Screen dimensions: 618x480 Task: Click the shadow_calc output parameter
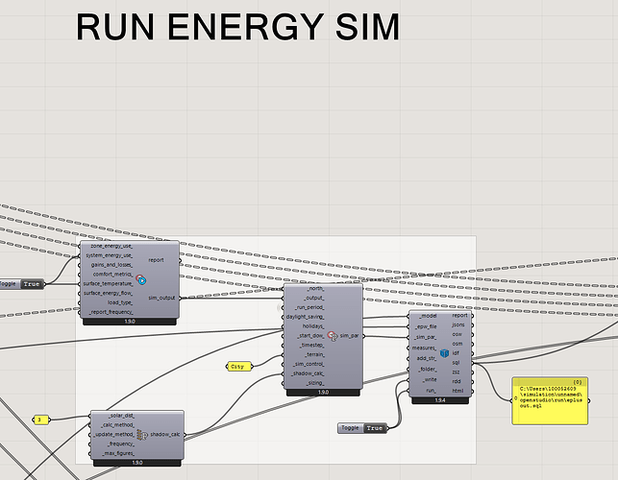pos(164,434)
